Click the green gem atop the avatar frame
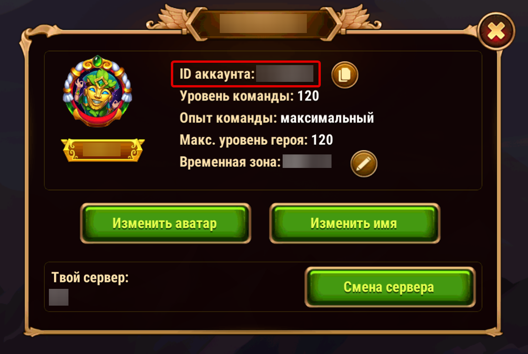The height and width of the screenshot is (354, 528). 98,61
